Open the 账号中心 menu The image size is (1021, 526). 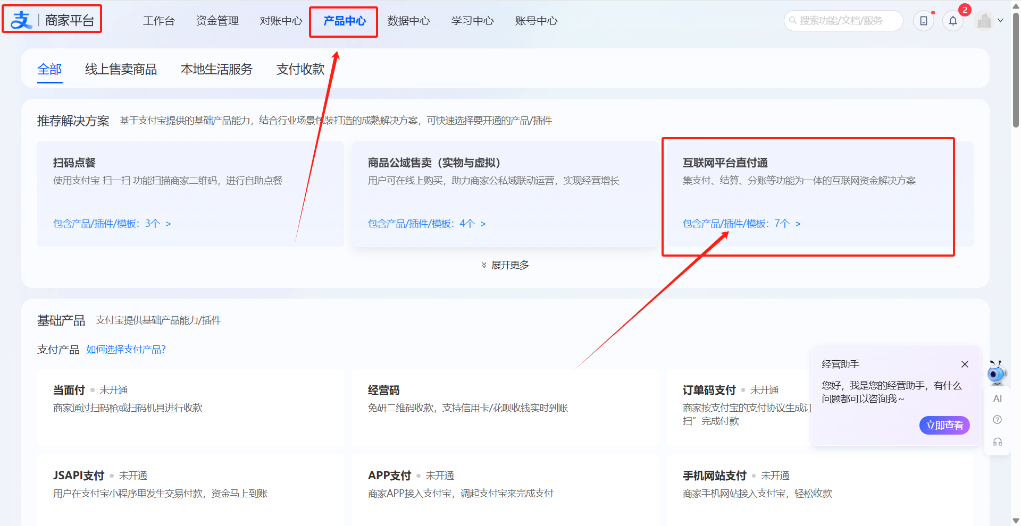click(536, 21)
